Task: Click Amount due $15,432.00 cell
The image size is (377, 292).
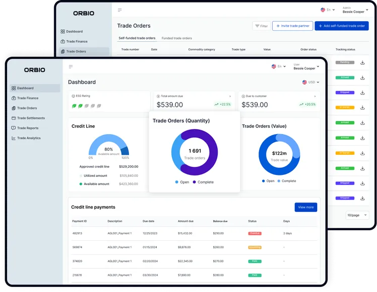Action: tap(185, 233)
